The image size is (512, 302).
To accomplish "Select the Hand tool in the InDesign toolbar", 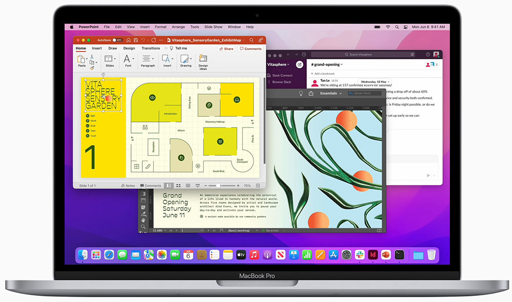I will [143, 220].
